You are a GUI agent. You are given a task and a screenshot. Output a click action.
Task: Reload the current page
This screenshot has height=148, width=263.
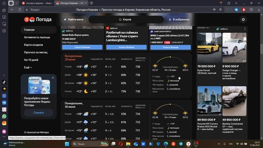point(20,10)
